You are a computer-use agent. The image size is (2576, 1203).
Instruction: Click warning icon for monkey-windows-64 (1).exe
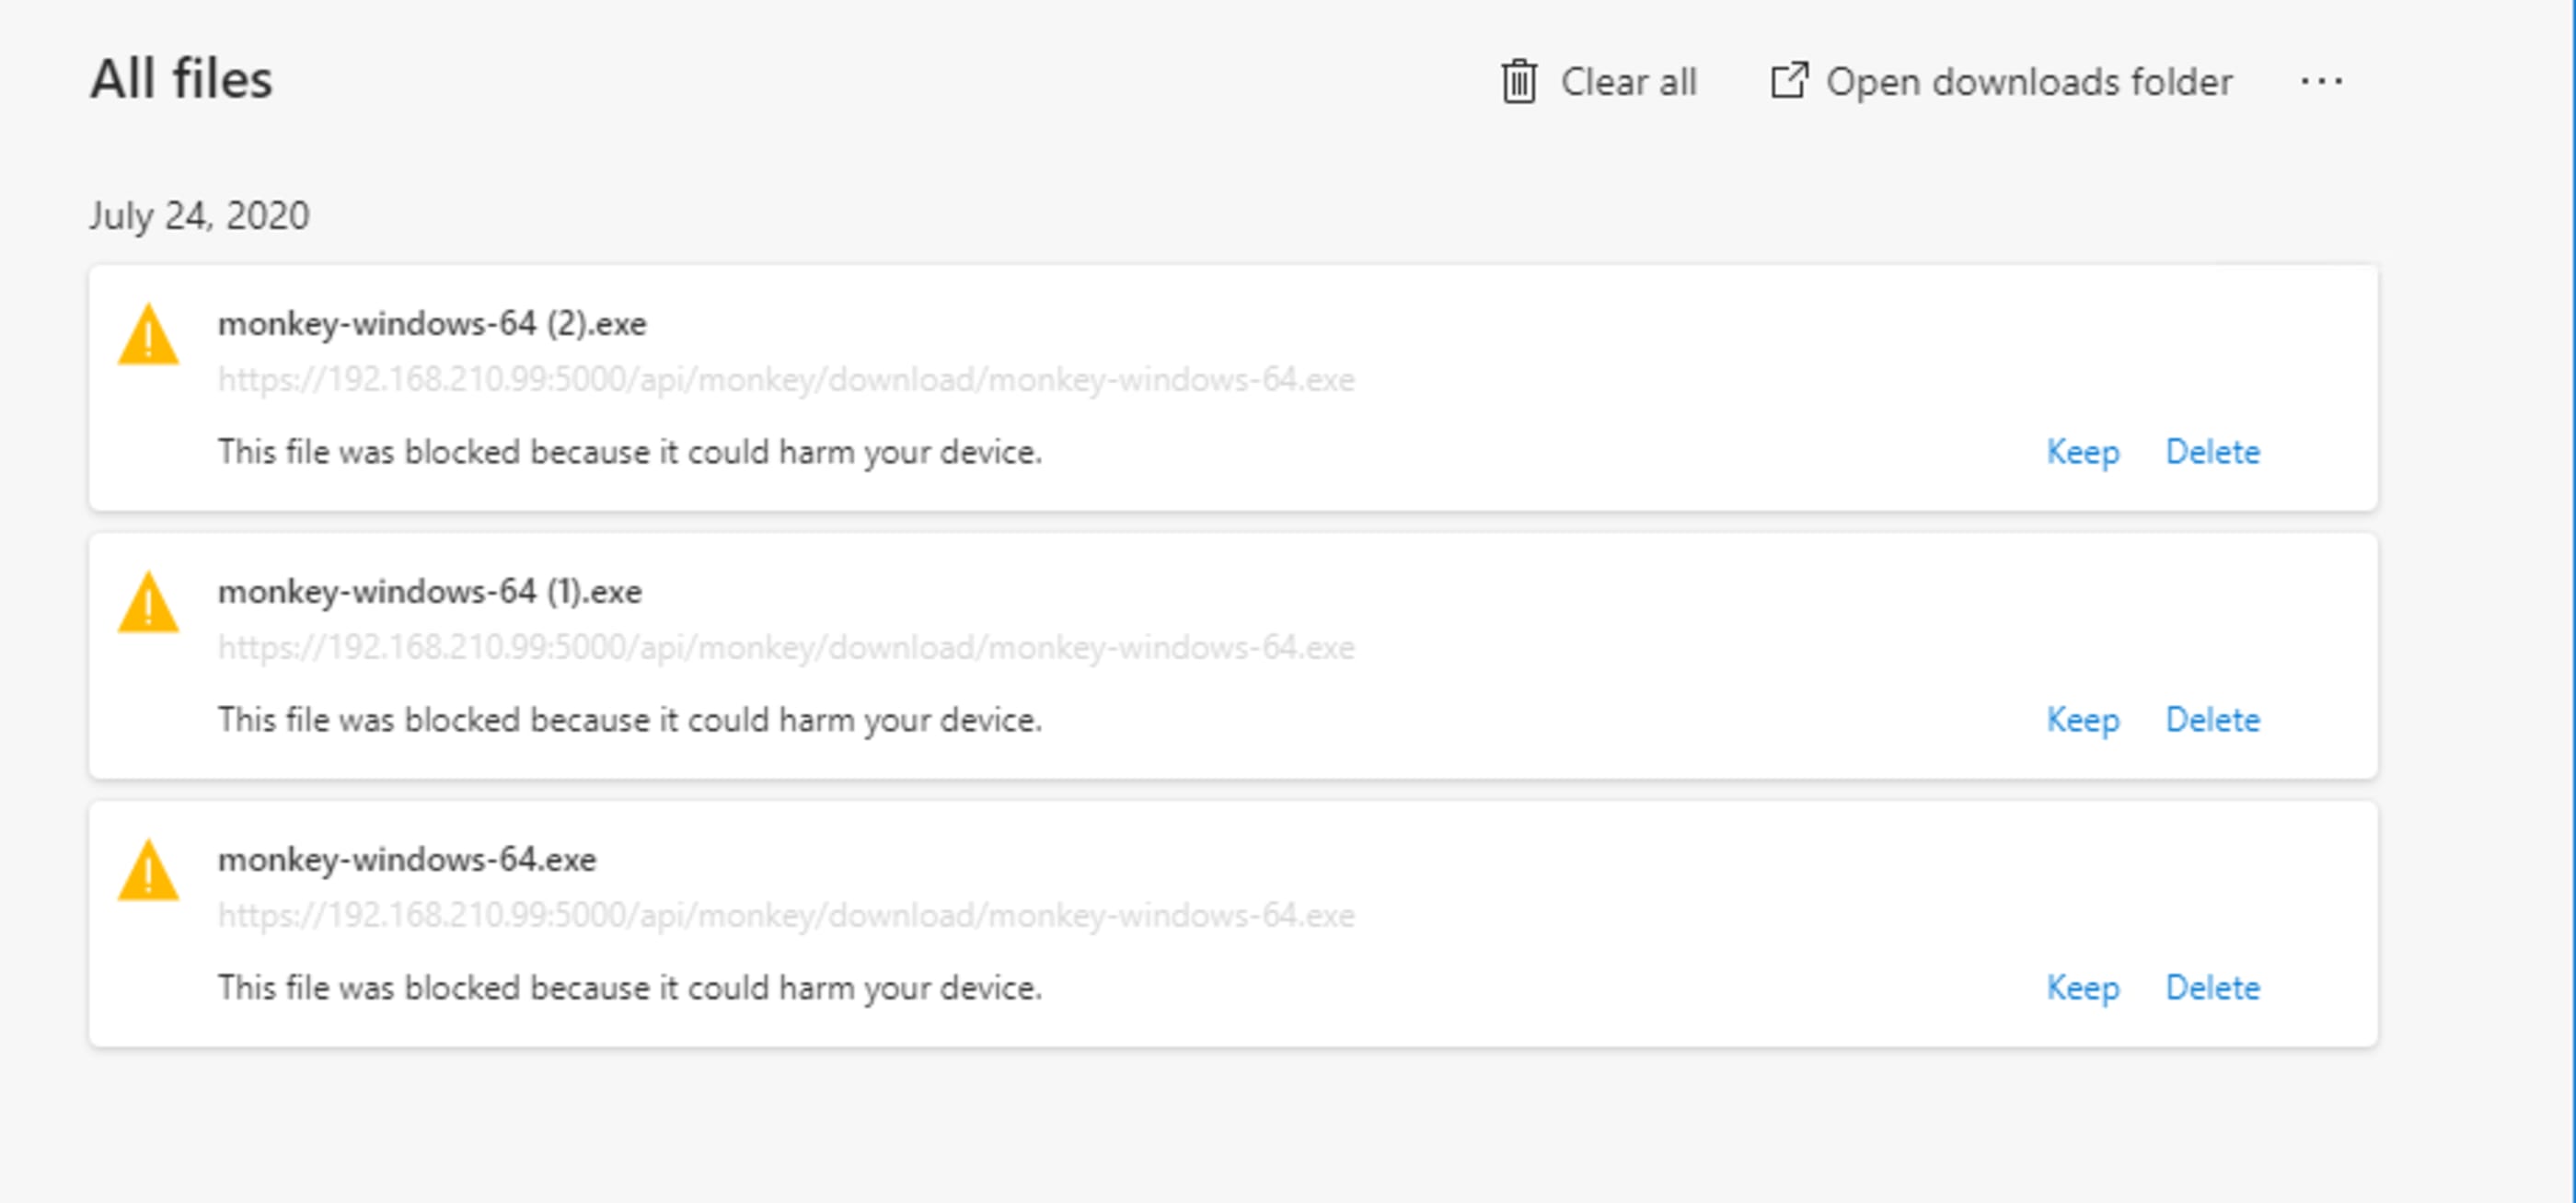148,603
